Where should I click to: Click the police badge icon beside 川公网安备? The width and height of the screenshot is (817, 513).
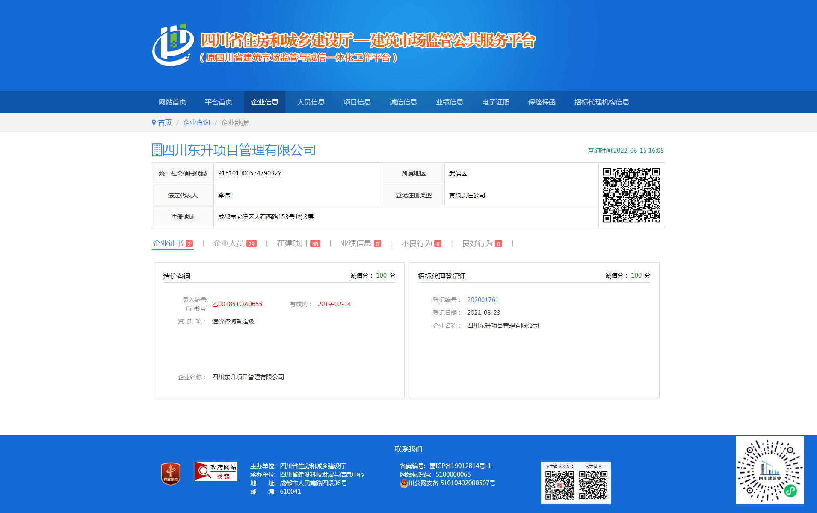(404, 483)
